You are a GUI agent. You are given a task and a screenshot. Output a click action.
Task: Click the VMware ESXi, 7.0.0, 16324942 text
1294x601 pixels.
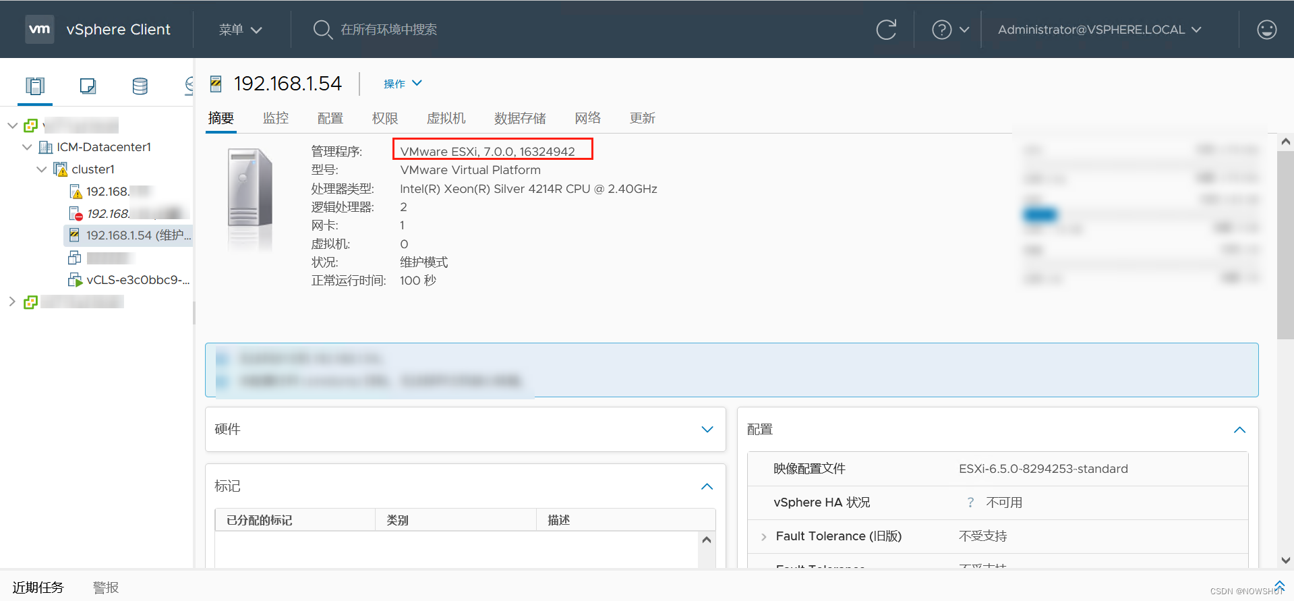(x=488, y=152)
